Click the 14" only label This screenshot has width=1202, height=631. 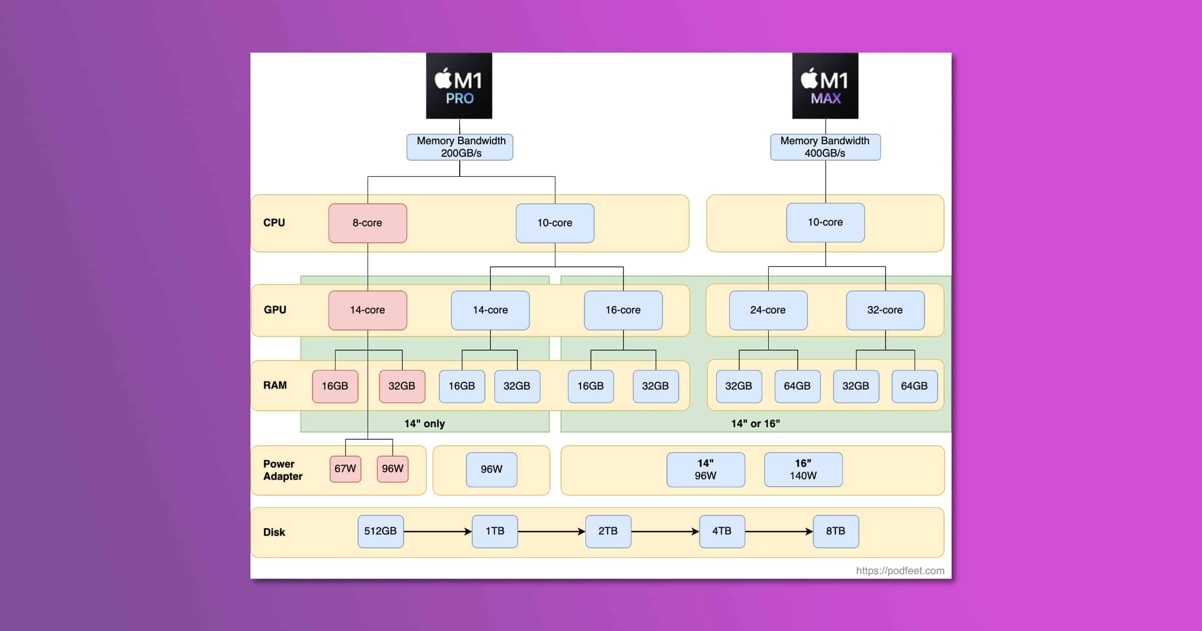pyautogui.click(x=424, y=424)
